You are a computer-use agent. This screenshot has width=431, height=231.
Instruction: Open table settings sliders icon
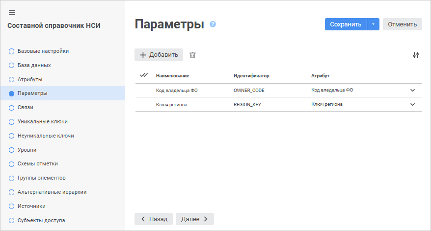tap(416, 55)
